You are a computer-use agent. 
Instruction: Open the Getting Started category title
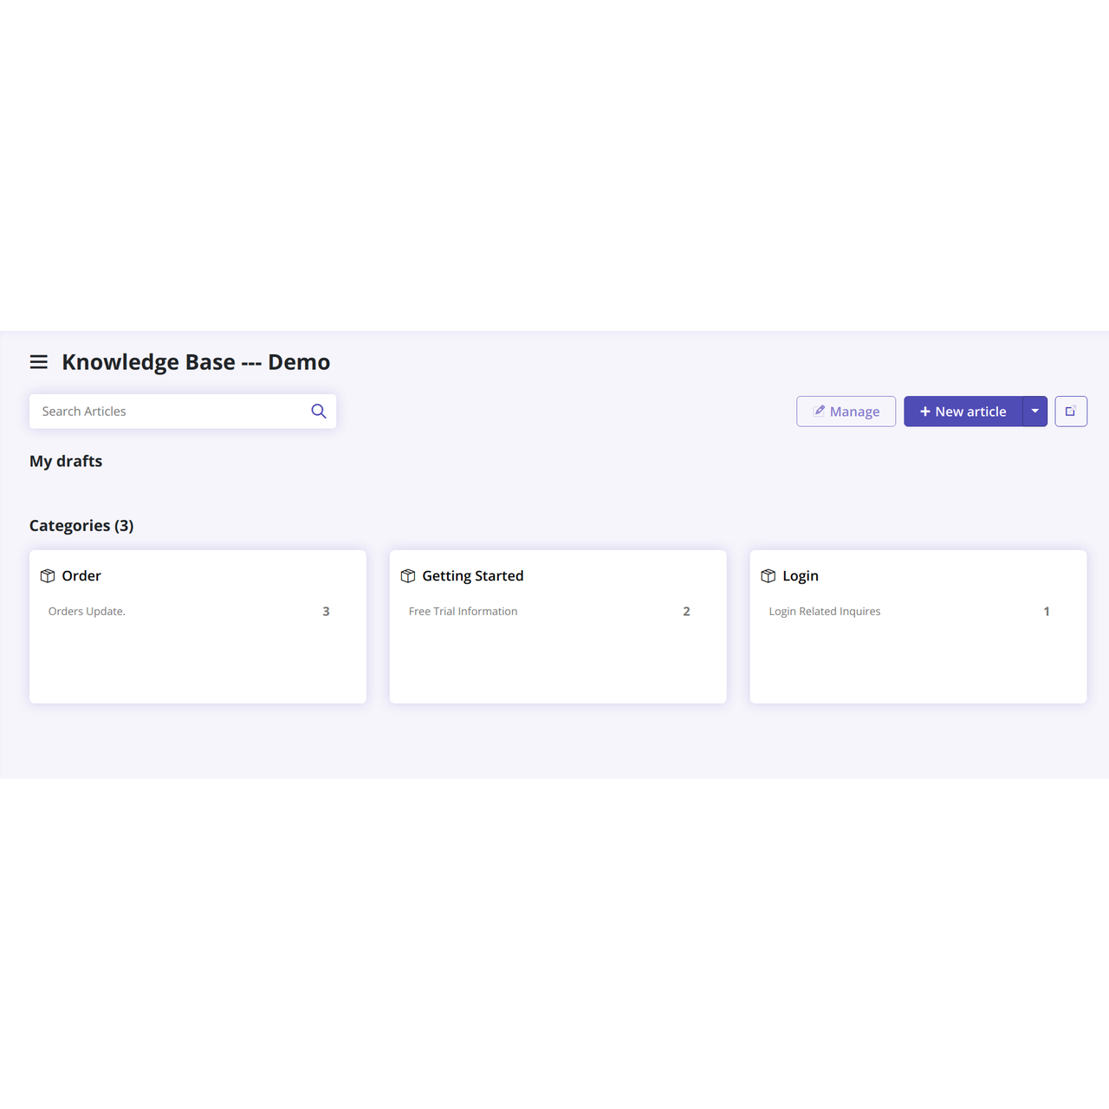tap(473, 576)
